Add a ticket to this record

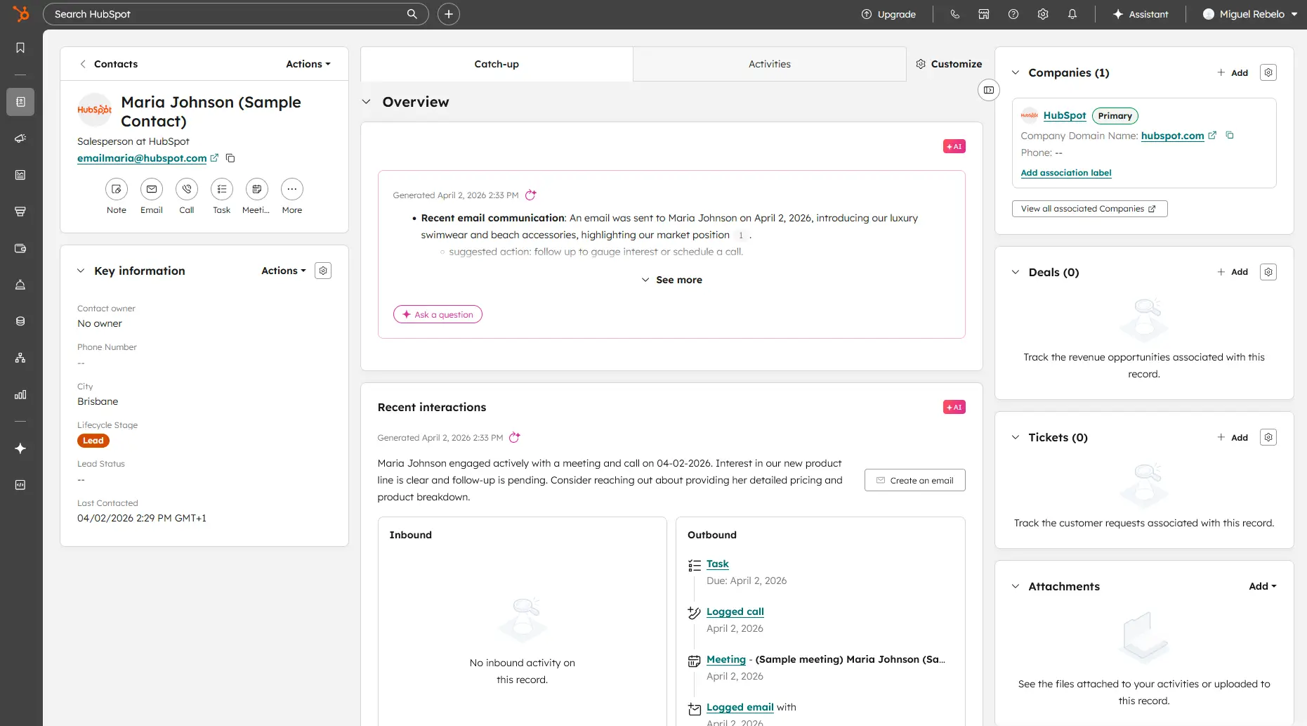1233,437
